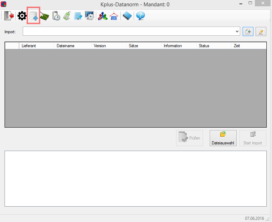The image size is (272, 222).
Task: Click the phone with clock icon
Action: (56, 16)
